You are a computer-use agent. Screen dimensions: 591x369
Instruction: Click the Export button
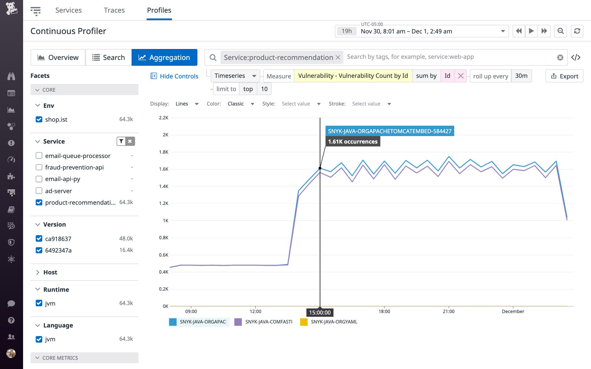click(564, 76)
